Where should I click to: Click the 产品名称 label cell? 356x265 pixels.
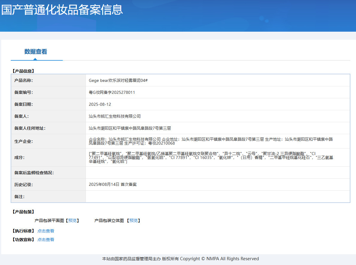[x=48, y=80]
